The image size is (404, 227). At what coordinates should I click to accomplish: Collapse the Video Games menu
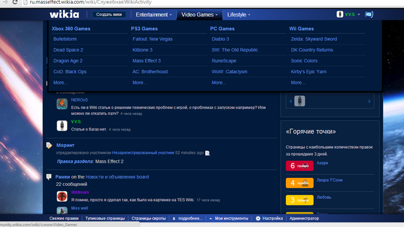click(x=199, y=15)
